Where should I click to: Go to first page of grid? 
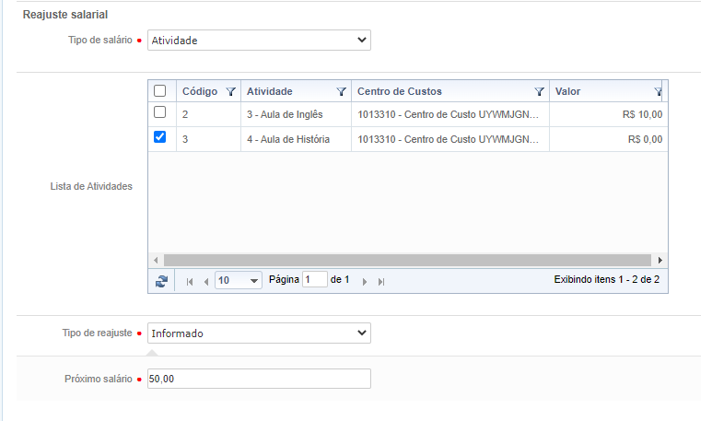(190, 281)
